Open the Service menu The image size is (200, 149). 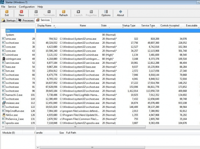tap(12, 7)
